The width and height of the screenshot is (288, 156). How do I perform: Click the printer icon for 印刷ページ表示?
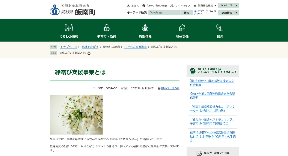click(159, 88)
